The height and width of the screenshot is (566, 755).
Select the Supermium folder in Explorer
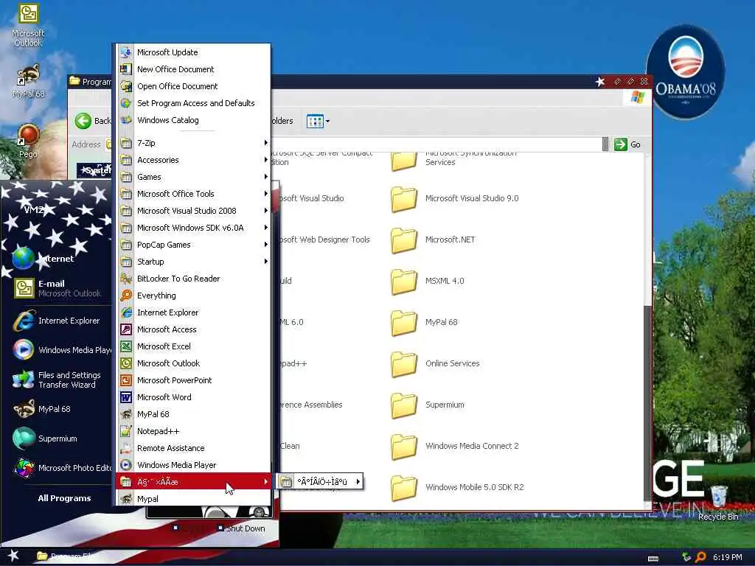click(428, 405)
